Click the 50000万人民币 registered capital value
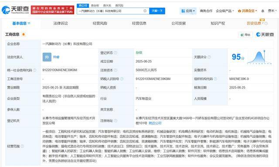Viewport: 279px width, 167px height. pos(146,70)
